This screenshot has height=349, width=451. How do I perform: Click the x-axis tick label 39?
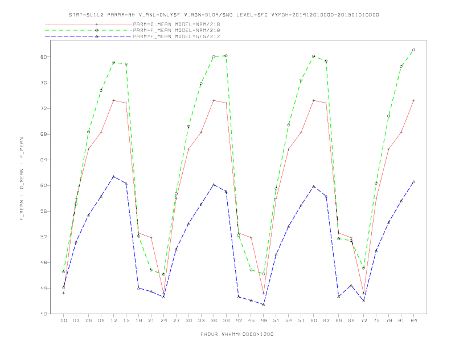click(x=226, y=320)
